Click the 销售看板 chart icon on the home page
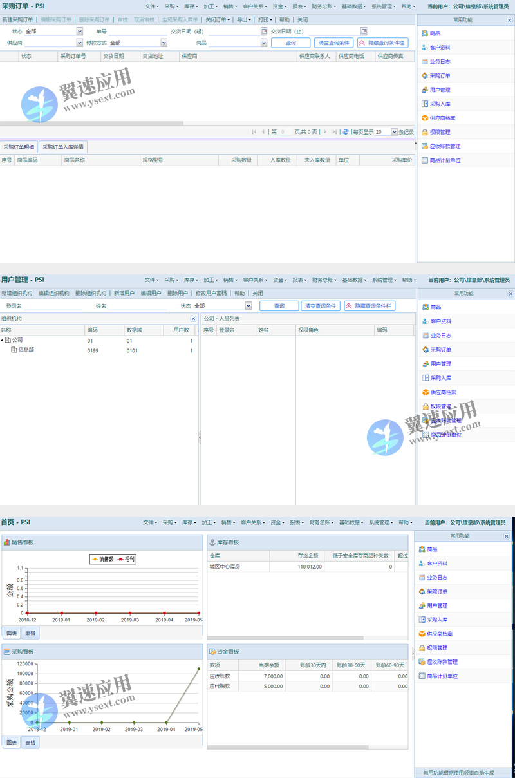 click(x=6, y=542)
